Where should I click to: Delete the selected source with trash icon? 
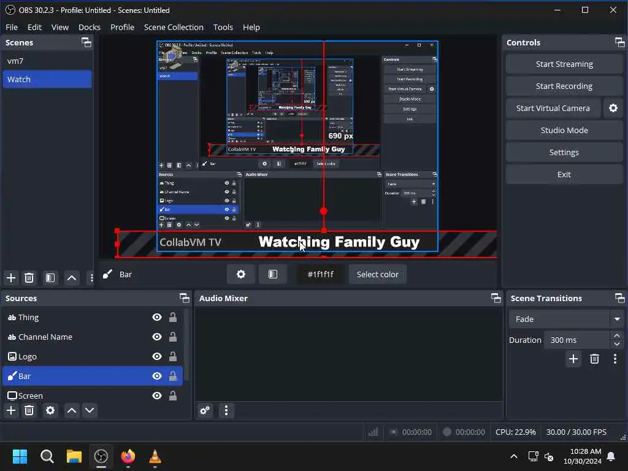point(29,410)
